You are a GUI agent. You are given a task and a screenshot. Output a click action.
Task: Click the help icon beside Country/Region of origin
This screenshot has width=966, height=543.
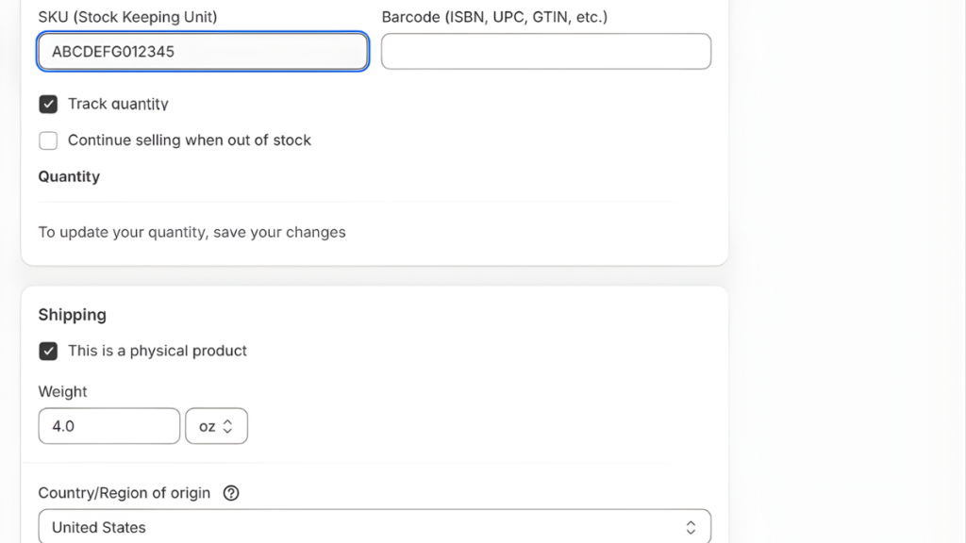pyautogui.click(x=231, y=493)
